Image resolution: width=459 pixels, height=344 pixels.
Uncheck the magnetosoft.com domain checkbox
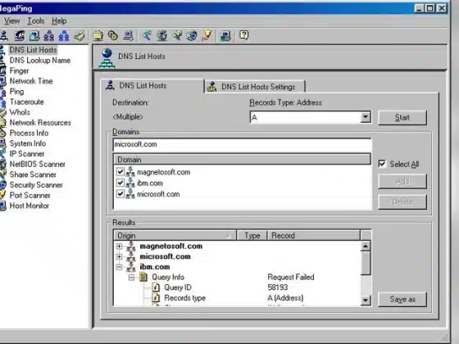(120, 172)
